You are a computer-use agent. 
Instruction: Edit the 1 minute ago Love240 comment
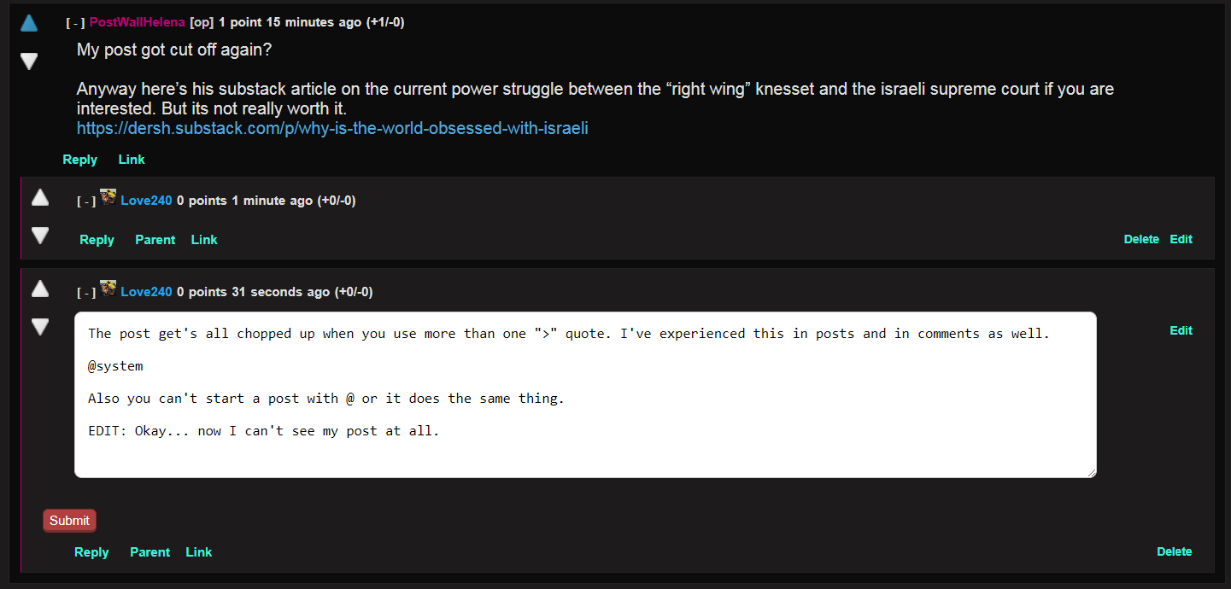point(1181,239)
